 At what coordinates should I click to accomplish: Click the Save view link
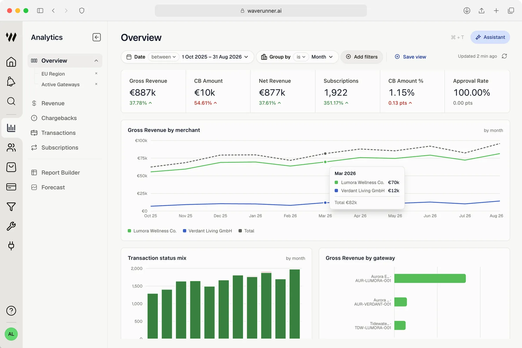tap(410, 57)
